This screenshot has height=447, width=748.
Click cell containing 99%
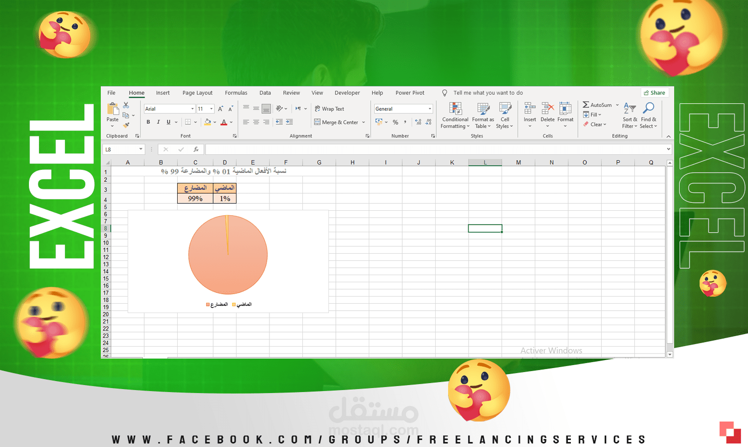point(195,198)
